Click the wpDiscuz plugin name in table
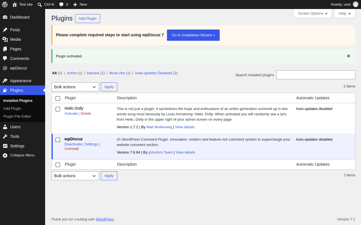Image resolution: width=361 pixels, height=225 pixels. (74, 139)
